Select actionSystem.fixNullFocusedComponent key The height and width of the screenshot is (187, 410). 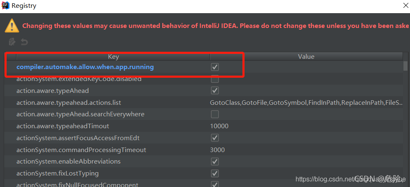pos(77,185)
